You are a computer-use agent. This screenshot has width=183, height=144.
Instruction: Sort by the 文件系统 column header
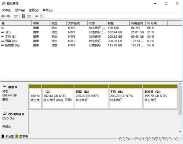point(77,23)
